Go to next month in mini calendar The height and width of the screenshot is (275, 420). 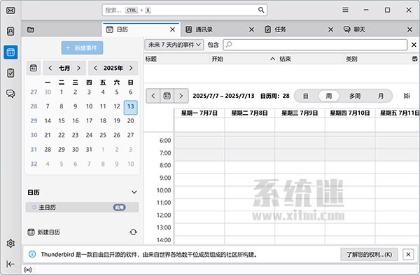tap(78, 68)
